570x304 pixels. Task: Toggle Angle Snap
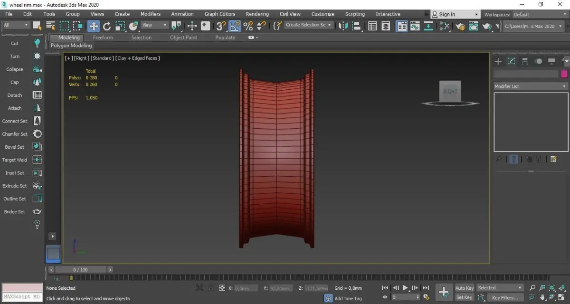coord(235,26)
